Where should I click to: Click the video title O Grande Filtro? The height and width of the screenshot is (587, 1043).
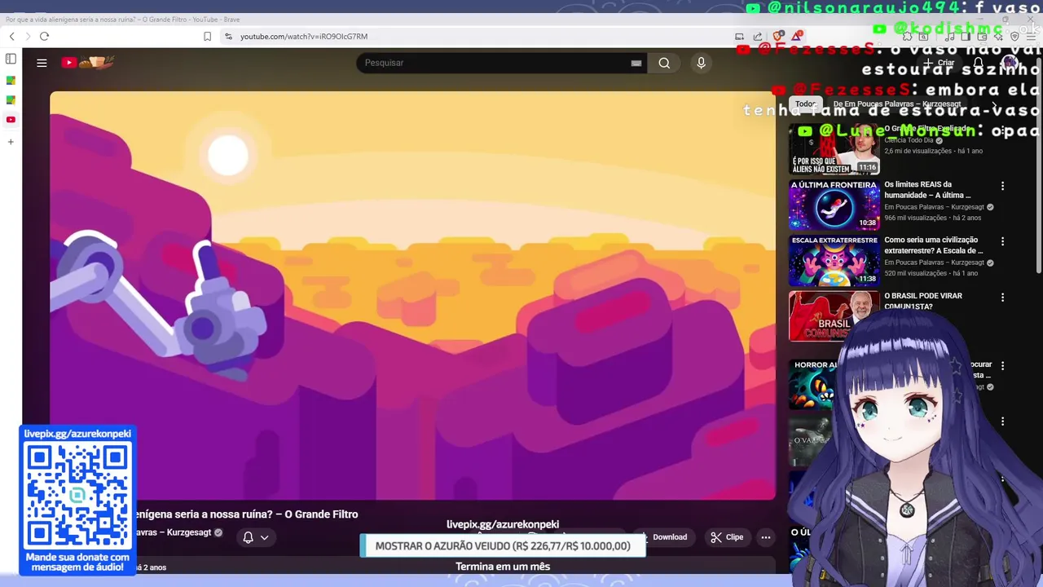tap(244, 514)
